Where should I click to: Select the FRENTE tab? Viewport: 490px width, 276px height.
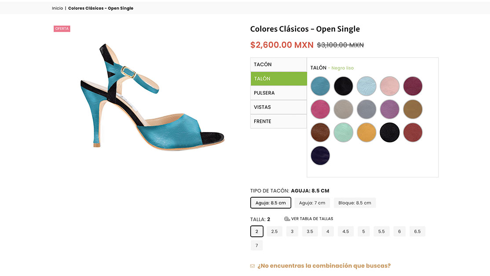tap(278, 121)
